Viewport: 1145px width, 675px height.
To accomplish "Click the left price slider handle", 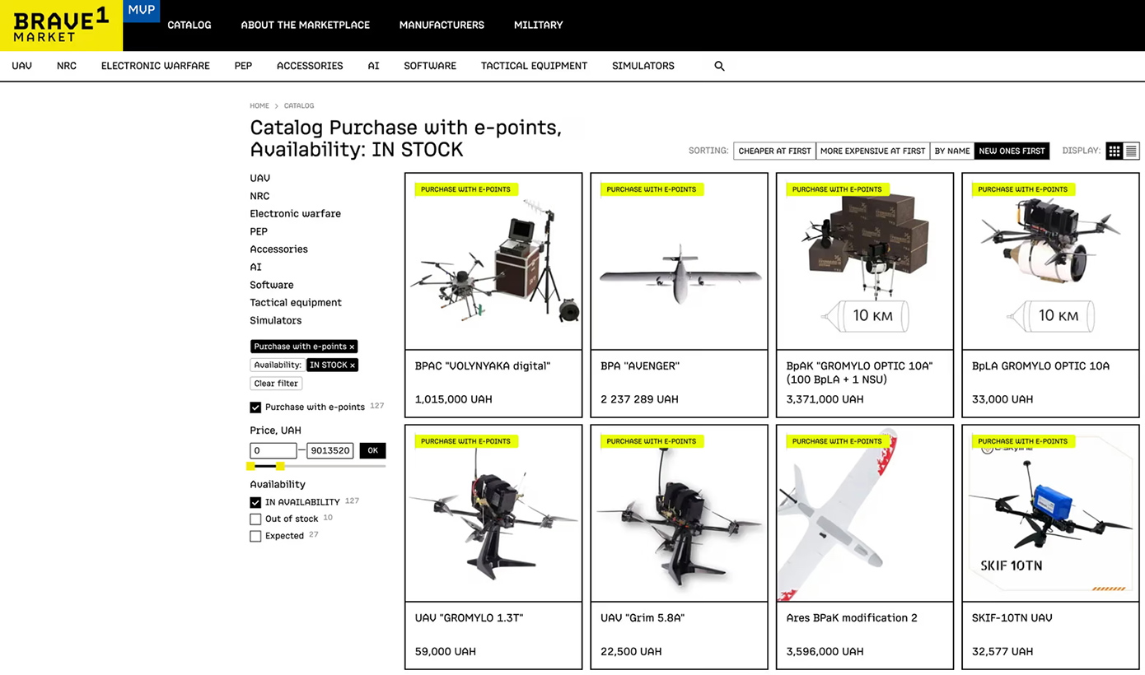I will [250, 467].
